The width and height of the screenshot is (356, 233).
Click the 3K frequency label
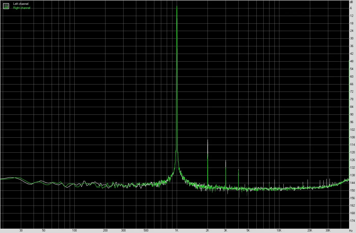[x=226, y=230]
